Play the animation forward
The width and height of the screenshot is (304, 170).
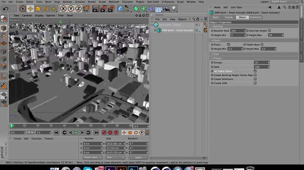pyautogui.click(x=76, y=133)
